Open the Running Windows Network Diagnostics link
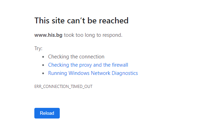This screenshot has width=215, height=124. [x=93, y=73]
